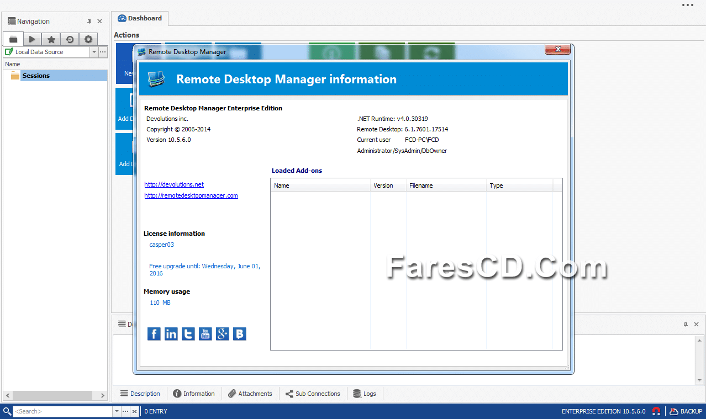Clear the search with the X button

pos(134,411)
